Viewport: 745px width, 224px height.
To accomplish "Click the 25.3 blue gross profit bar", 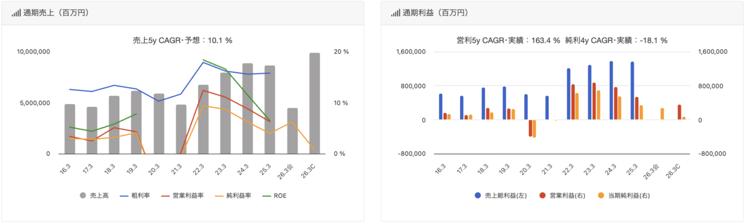I will (x=633, y=91).
